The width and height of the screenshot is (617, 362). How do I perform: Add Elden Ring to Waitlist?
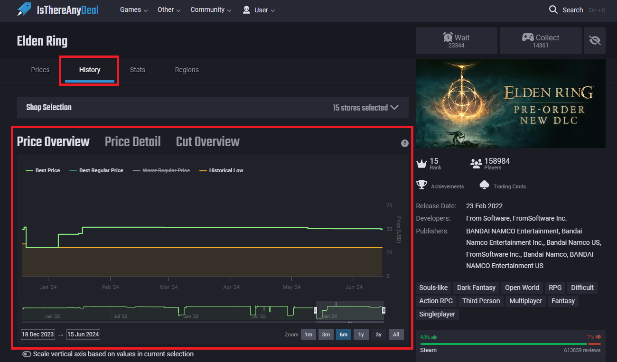[x=456, y=40]
